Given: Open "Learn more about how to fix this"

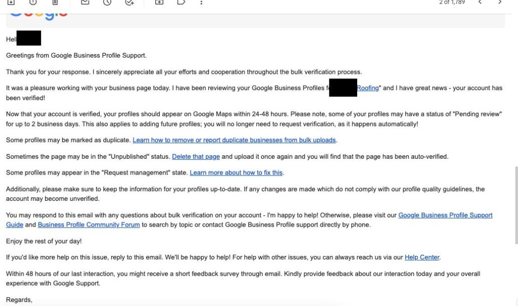Looking at the screenshot, I should pyautogui.click(x=236, y=173).
